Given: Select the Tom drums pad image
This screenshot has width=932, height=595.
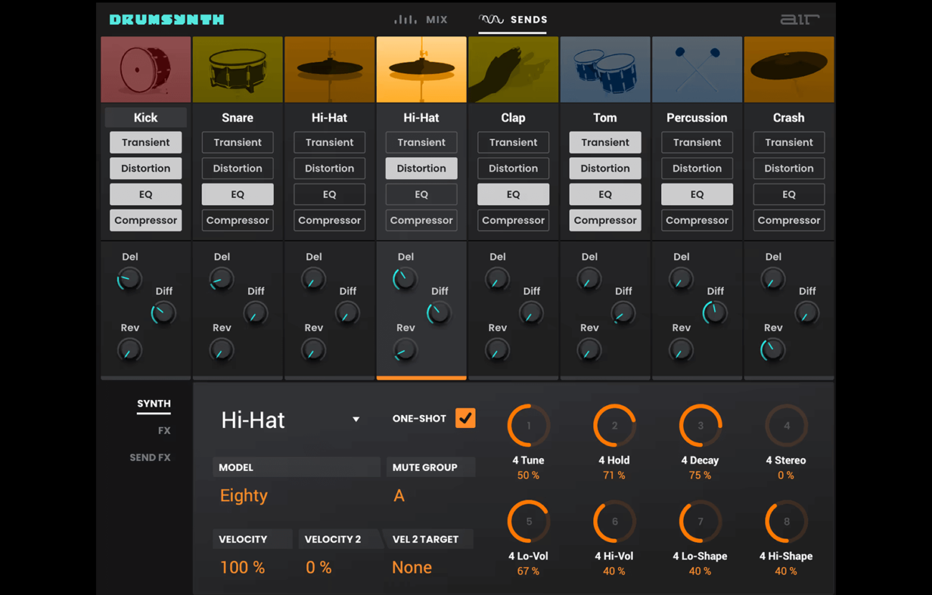Looking at the screenshot, I should (605, 70).
